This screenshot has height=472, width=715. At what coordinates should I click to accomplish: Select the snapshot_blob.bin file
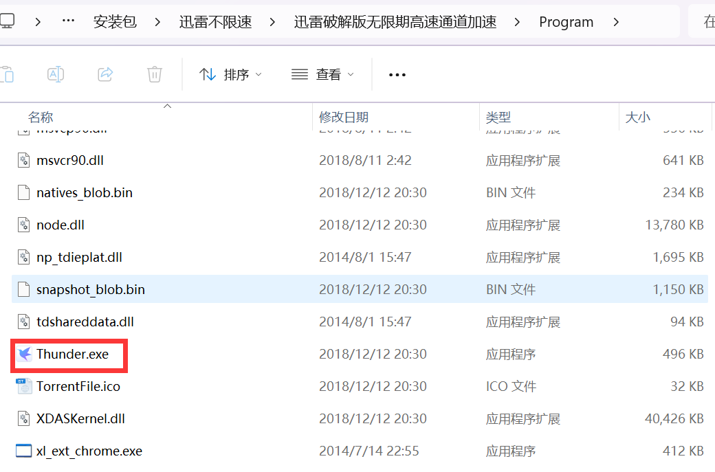[x=91, y=290]
